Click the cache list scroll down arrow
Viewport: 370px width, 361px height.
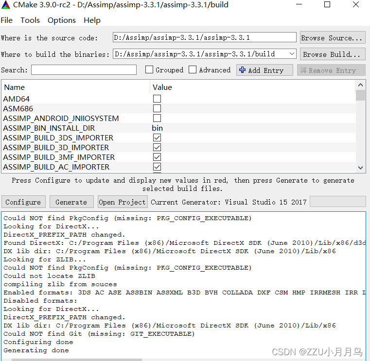[x=360, y=168]
